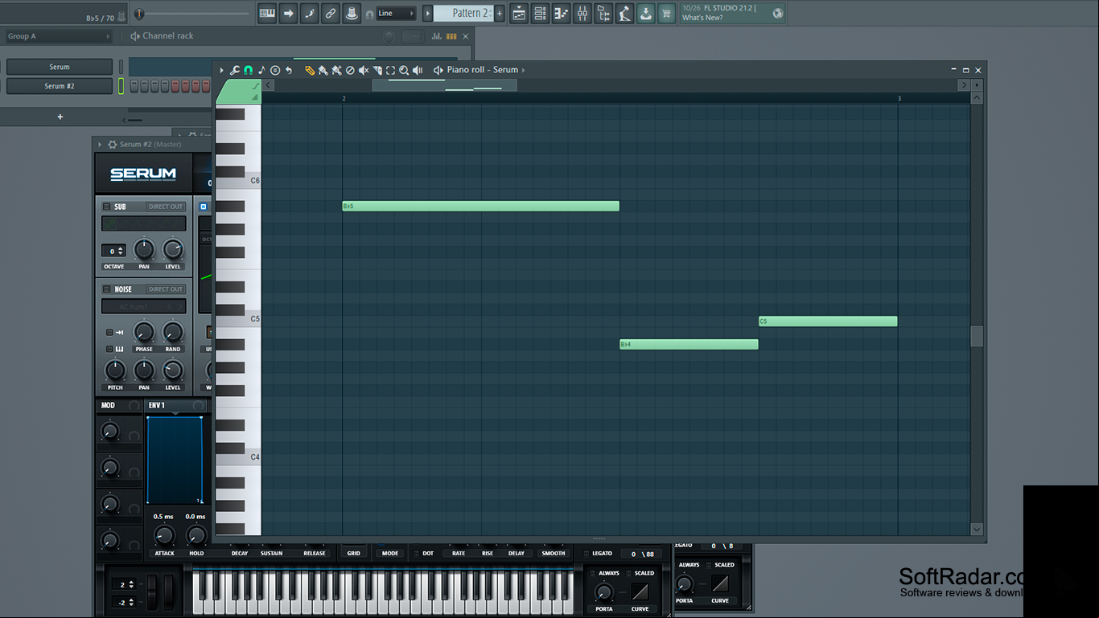Image resolution: width=1099 pixels, height=618 pixels.
Task: Open graph editor icon in Channel rack
Action: (437, 36)
